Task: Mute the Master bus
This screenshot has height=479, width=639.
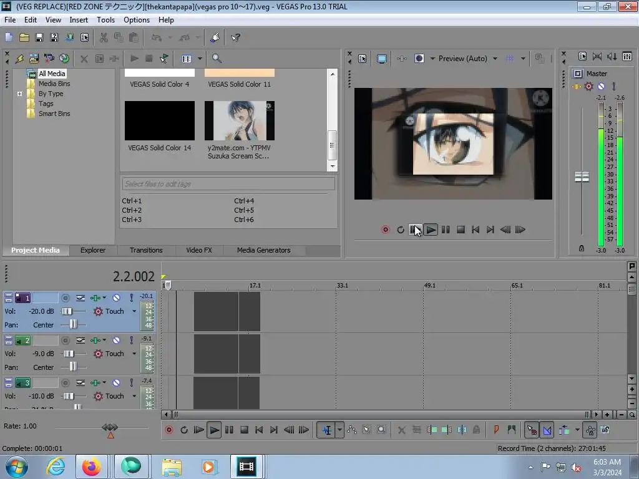Action: tap(601, 86)
